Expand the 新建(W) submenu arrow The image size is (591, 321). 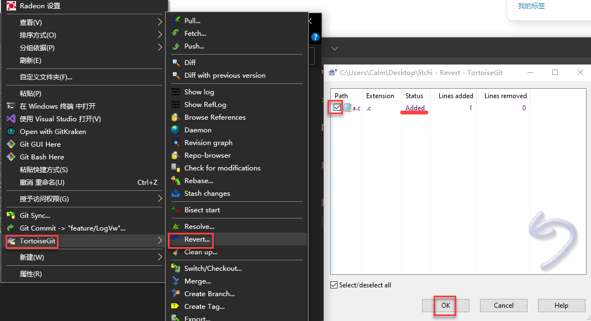click(160, 257)
